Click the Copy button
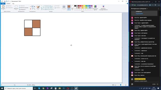161x90 pixels. tap(9, 8)
